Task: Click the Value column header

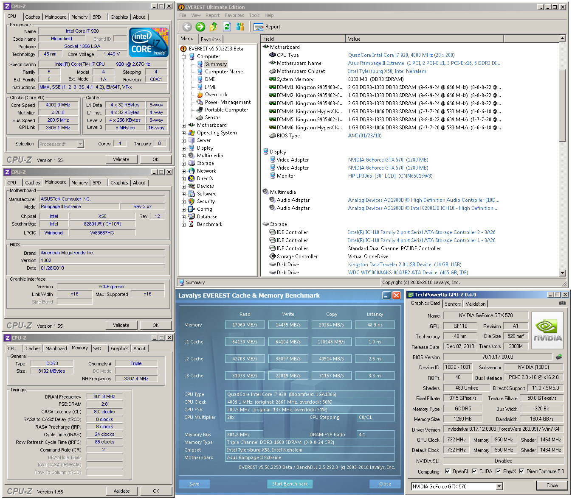Action: [424, 39]
